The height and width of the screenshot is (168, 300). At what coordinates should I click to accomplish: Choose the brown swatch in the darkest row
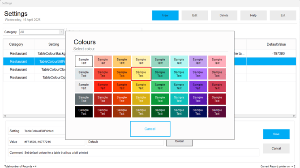(122, 112)
